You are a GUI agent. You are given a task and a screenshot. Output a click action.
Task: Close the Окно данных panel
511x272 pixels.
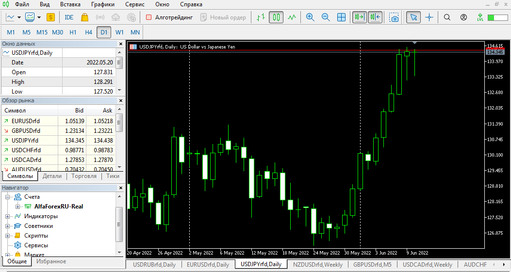click(120, 44)
